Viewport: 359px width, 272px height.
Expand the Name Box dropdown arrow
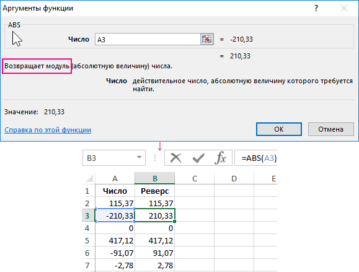(139, 157)
